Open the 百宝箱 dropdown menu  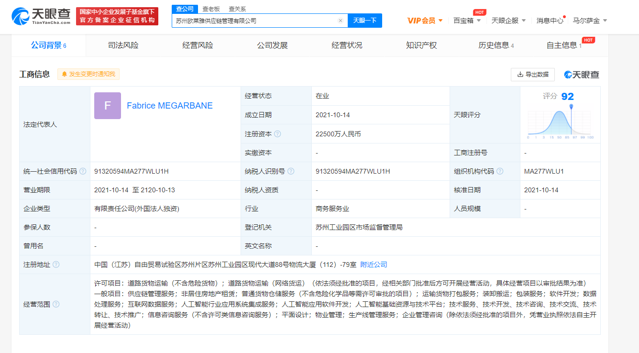(467, 21)
